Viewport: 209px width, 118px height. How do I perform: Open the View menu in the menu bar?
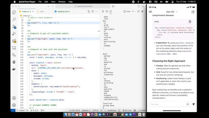[53, 2]
